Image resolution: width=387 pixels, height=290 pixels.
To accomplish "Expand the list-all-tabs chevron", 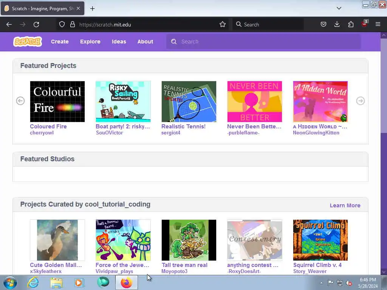I will tap(339, 8).
